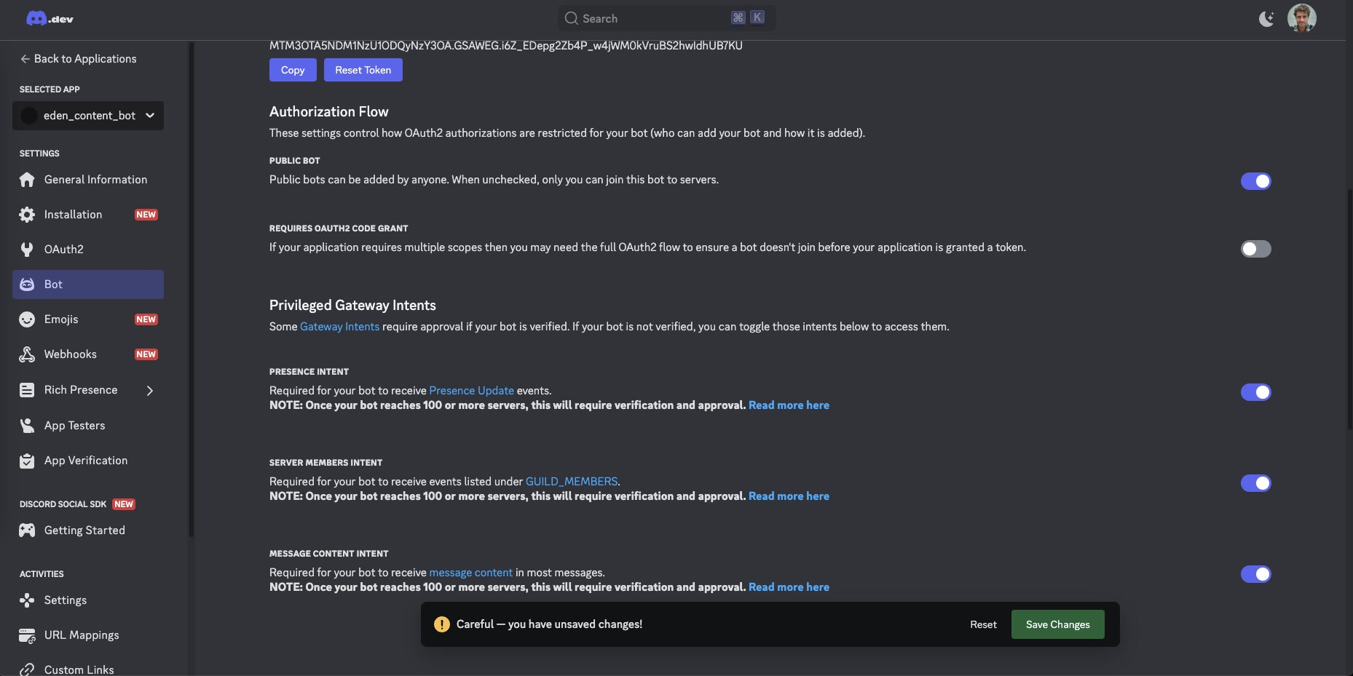Viewport: 1353px width, 676px height.
Task: Click the Getting Started gamepad icon
Action: pyautogui.click(x=27, y=530)
